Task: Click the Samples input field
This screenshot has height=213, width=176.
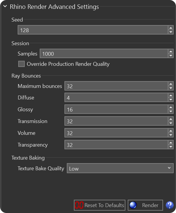Action: point(104,53)
